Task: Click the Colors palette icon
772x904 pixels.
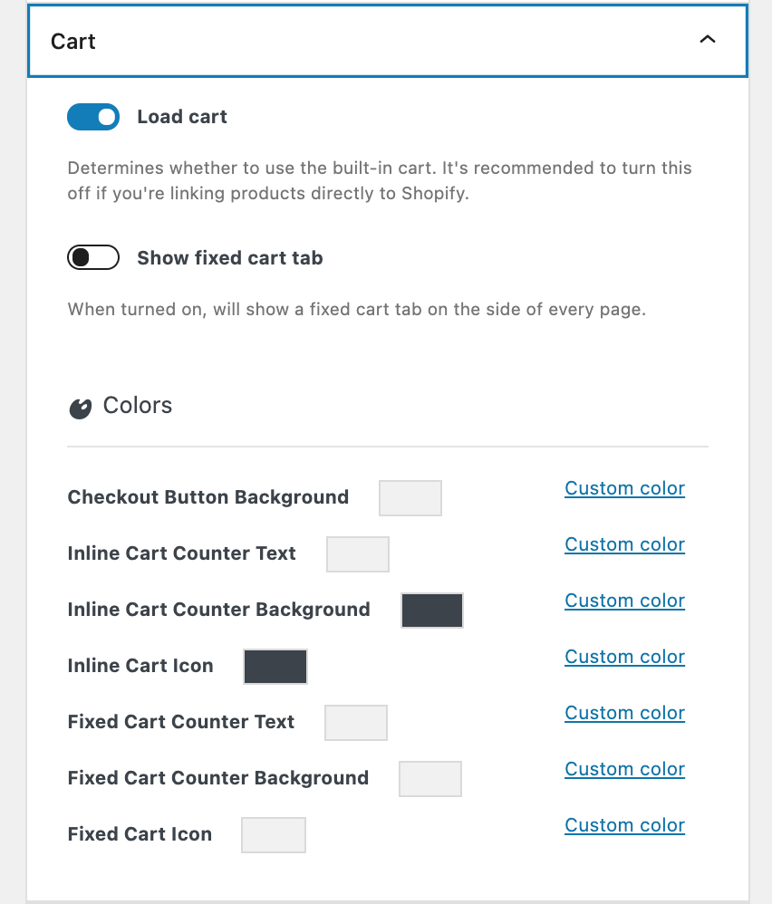Action: point(80,409)
